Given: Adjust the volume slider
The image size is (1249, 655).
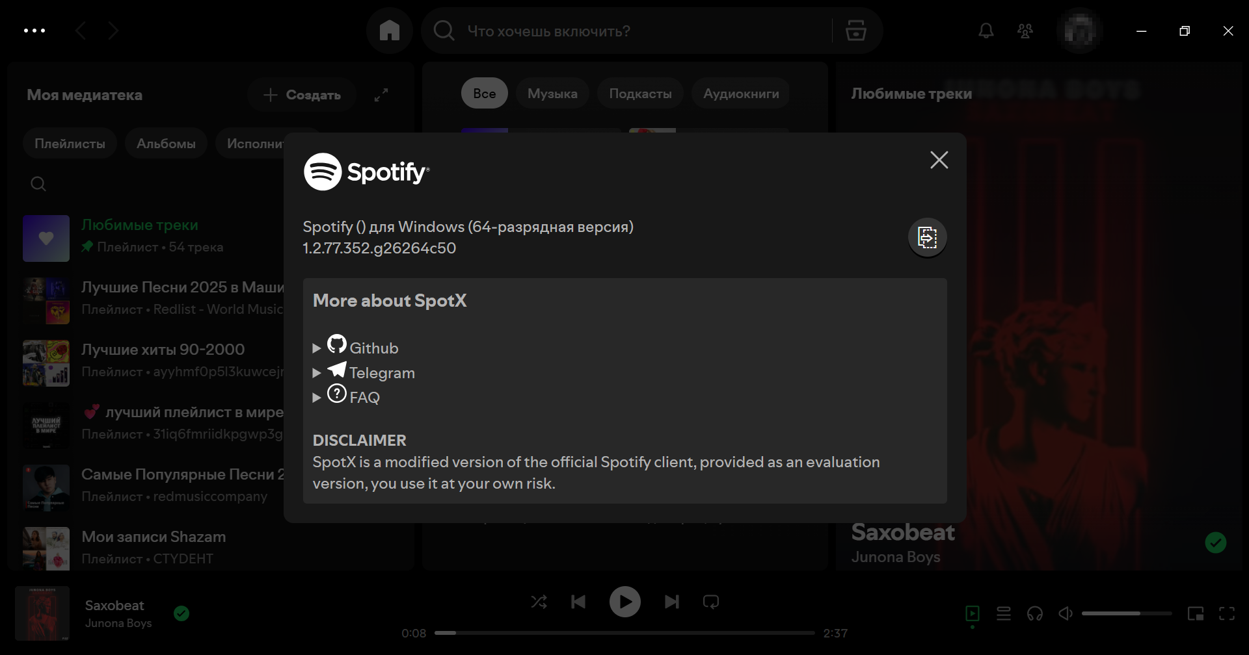Looking at the screenshot, I should tap(1127, 613).
